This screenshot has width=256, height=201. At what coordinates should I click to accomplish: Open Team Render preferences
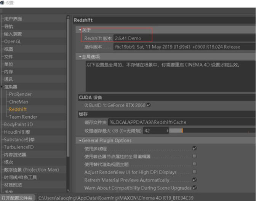click(x=23, y=117)
